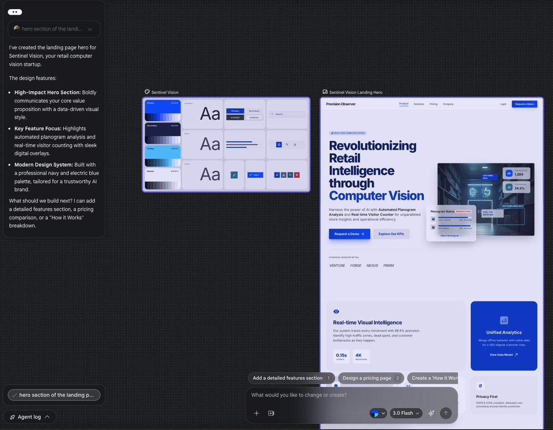Click the search icon in the Sentinel Vision navbar
The image size is (553, 430).
(x=287, y=144)
